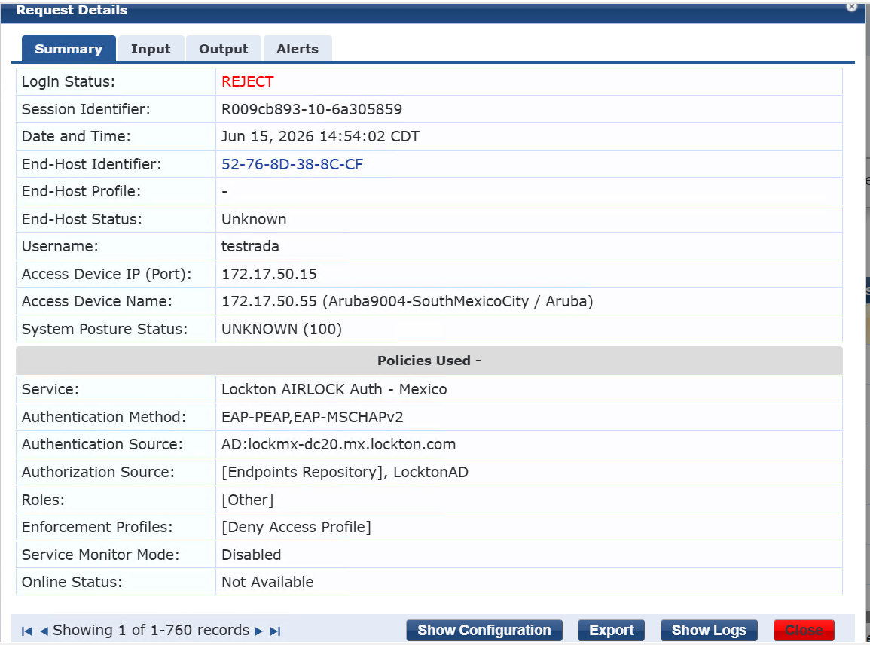Click the Authentication Source label

[102, 444]
